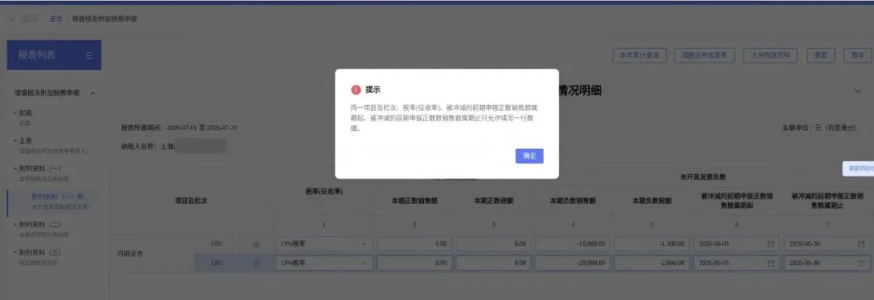Click the highlighted second 1301 code cell
874x300 pixels.
pos(216,264)
